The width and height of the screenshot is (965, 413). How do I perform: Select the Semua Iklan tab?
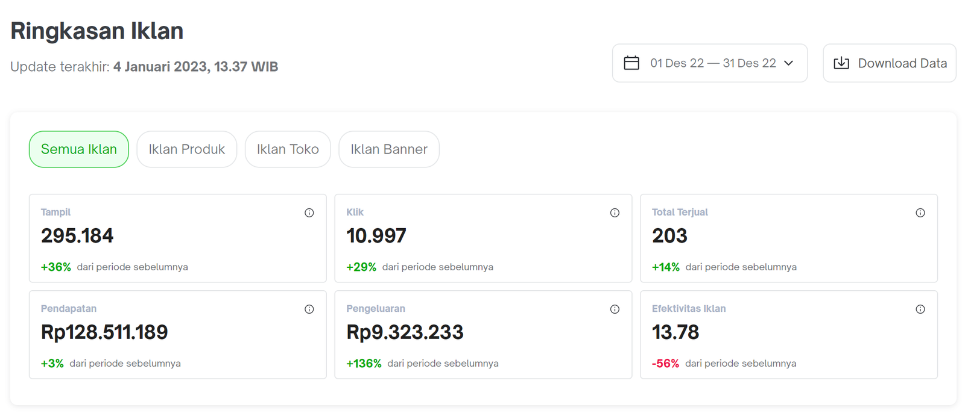click(x=79, y=149)
